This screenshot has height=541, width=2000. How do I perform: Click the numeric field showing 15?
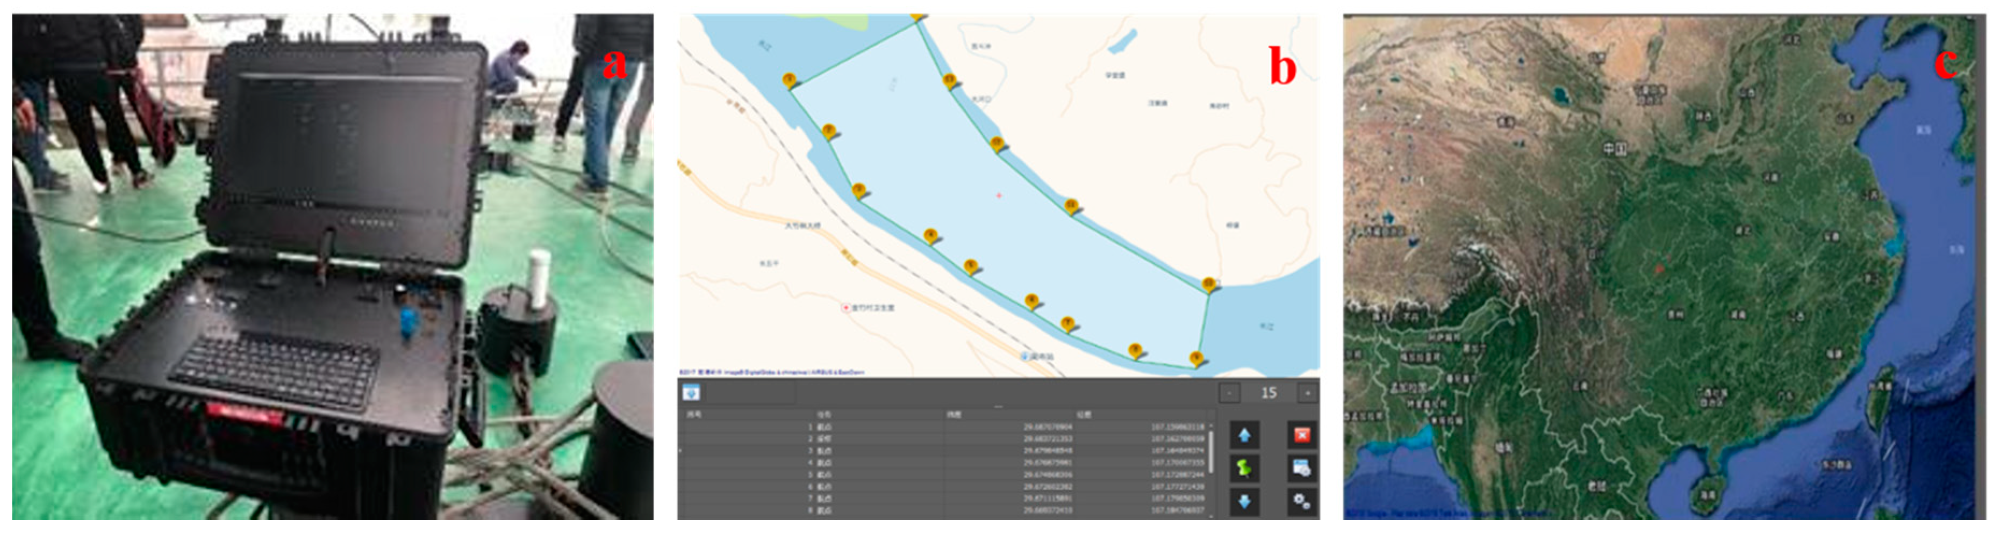(x=1268, y=393)
